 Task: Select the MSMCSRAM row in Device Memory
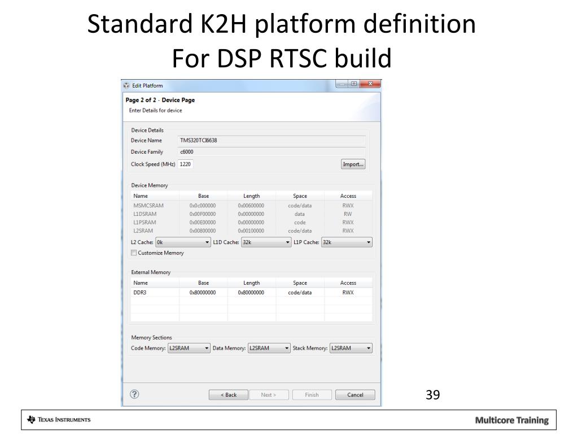click(x=251, y=206)
